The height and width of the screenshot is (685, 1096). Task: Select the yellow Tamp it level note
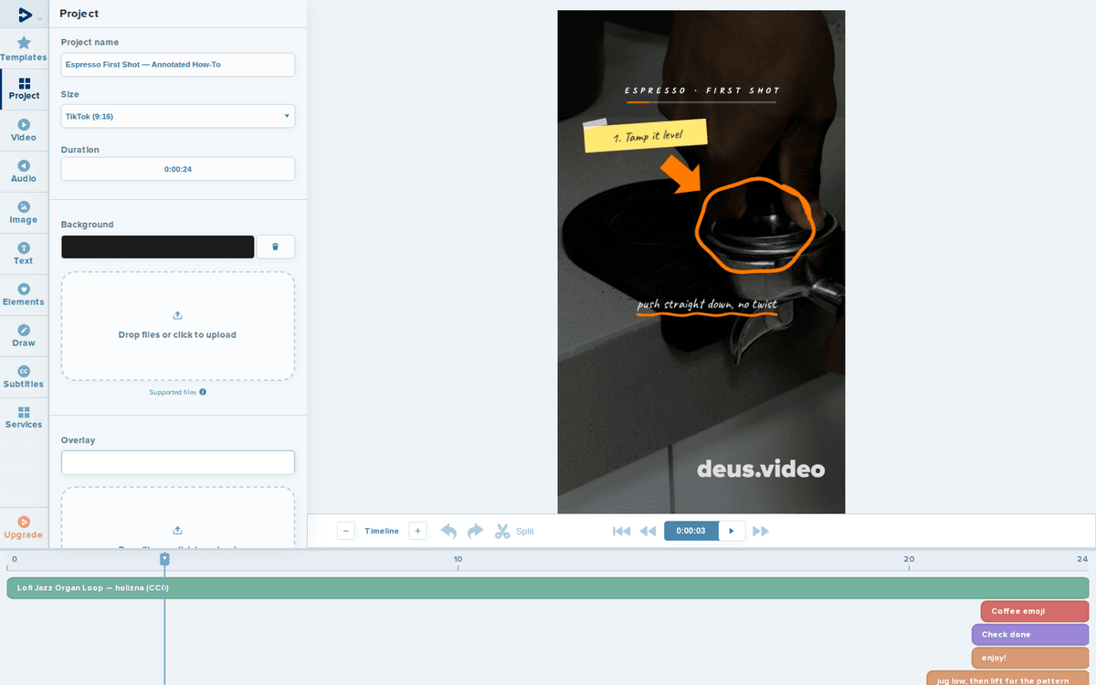pyautogui.click(x=648, y=136)
